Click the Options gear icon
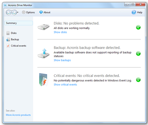 (24, 12)
